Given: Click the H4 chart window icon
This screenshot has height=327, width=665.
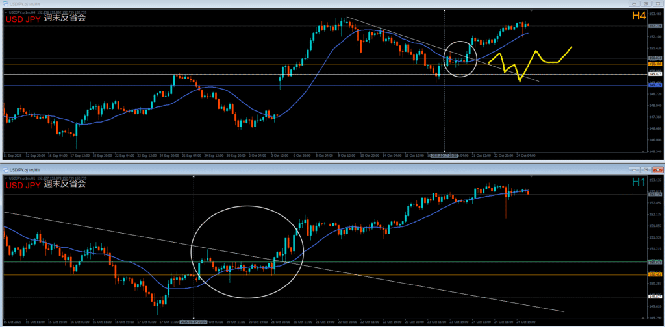Looking at the screenshot, I should (x=5, y=4).
